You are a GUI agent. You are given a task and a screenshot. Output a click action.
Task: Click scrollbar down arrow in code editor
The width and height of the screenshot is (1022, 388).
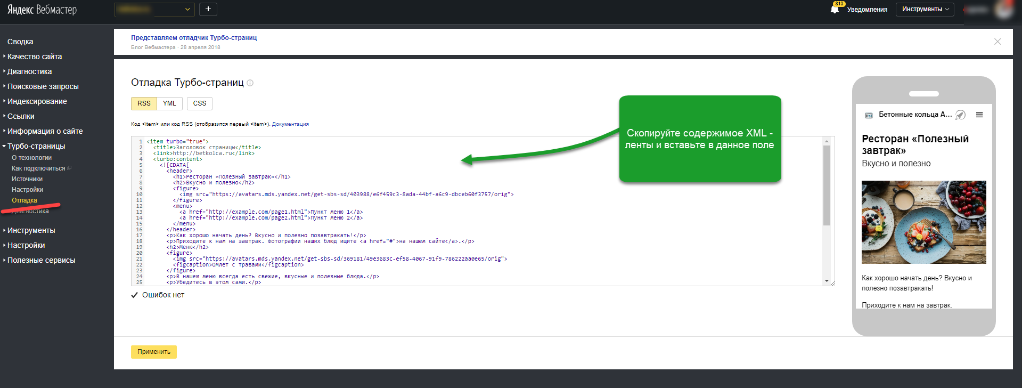827,281
